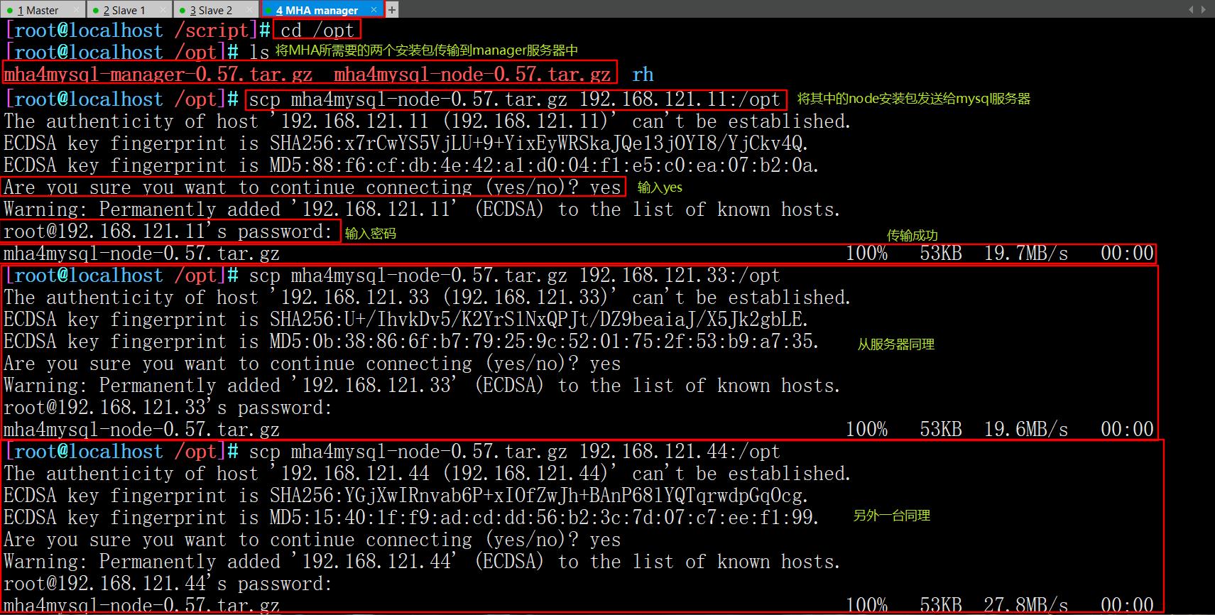Viewport: 1215px width, 615px height.
Task: Click the scp command targeting 192.168.121.33:/opt
Action: coord(515,276)
